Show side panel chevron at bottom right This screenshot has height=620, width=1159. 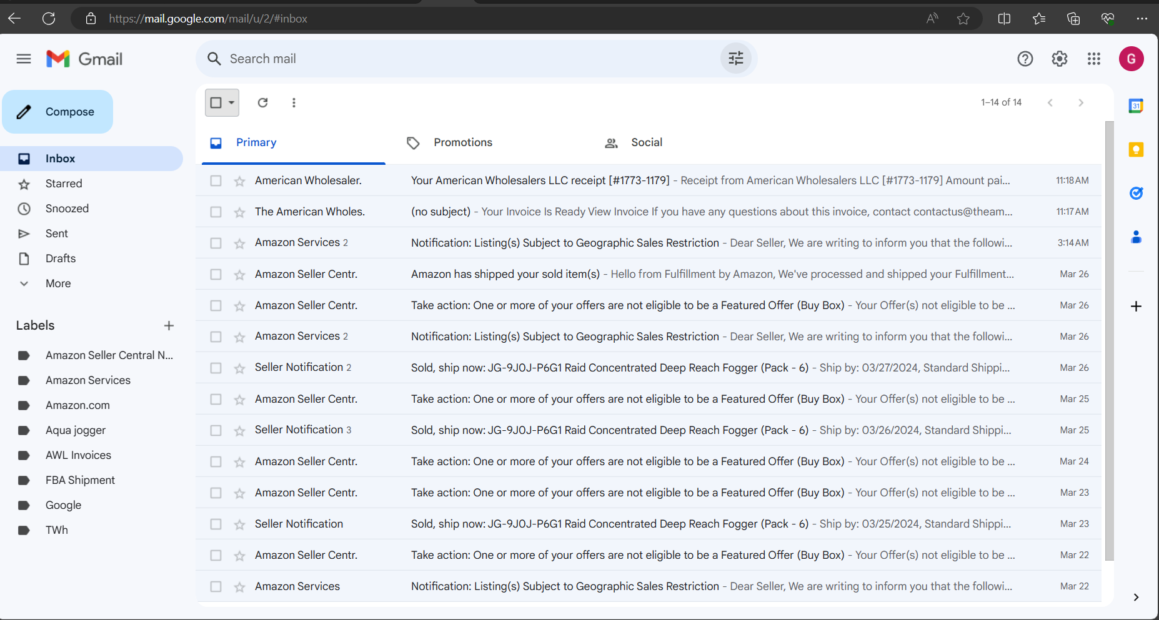tap(1136, 598)
